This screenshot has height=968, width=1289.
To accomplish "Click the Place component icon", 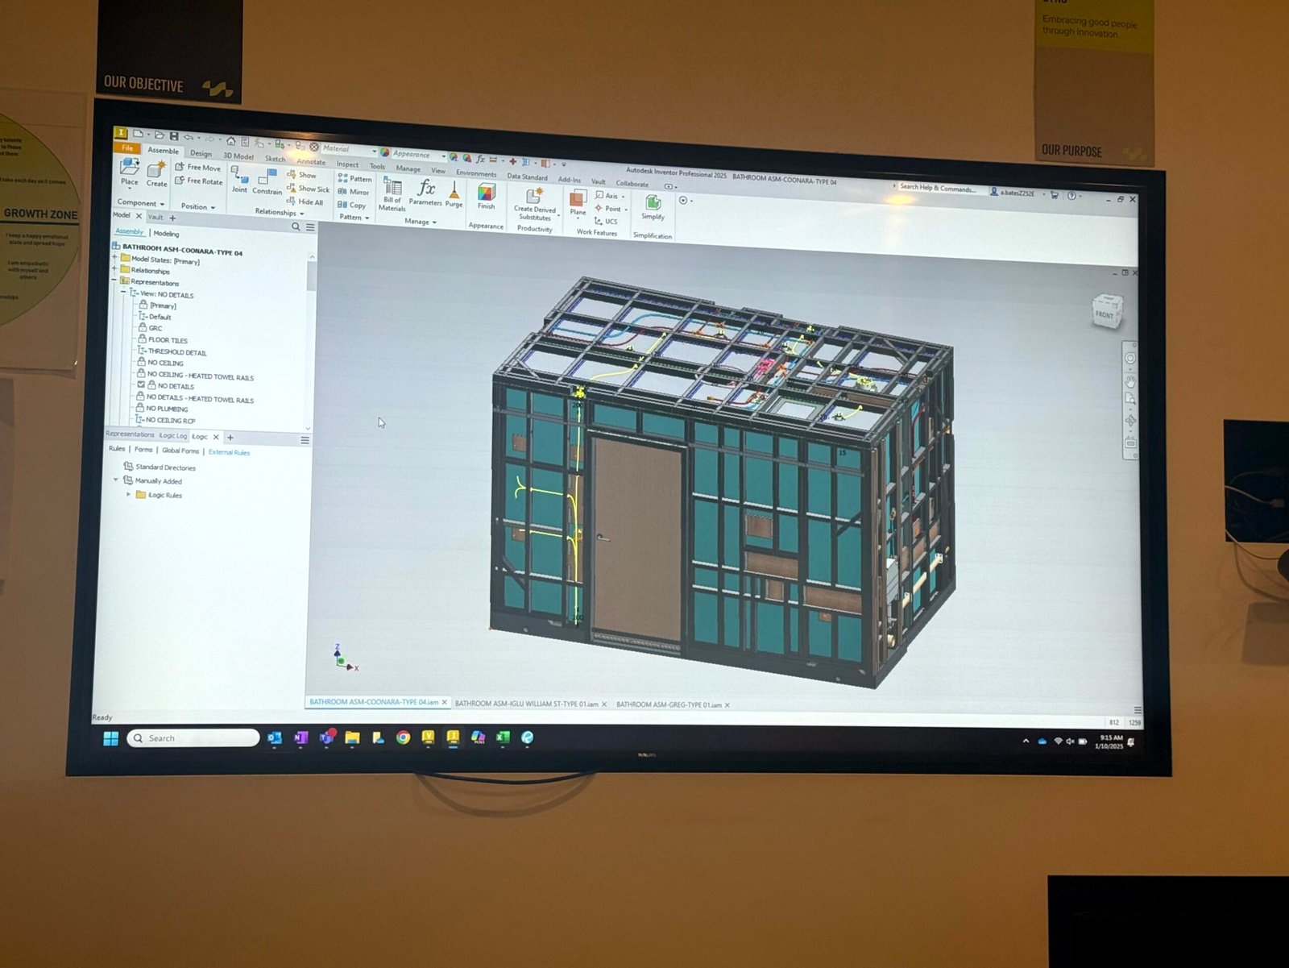I will point(129,168).
